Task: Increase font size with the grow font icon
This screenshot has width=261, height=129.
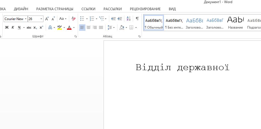Action: (x=47, y=19)
